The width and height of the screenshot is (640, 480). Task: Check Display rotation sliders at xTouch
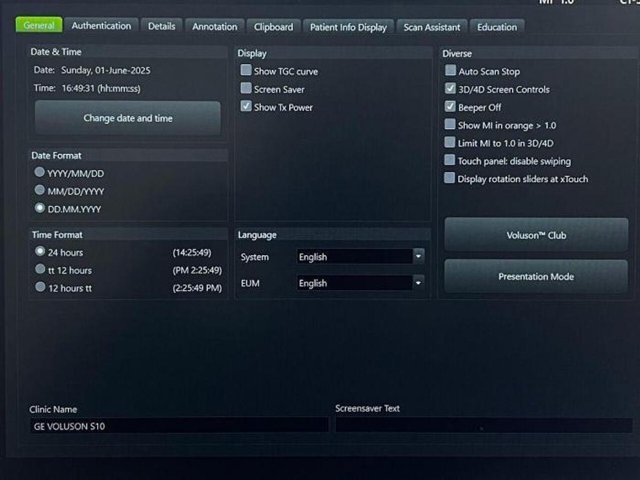[x=450, y=178]
